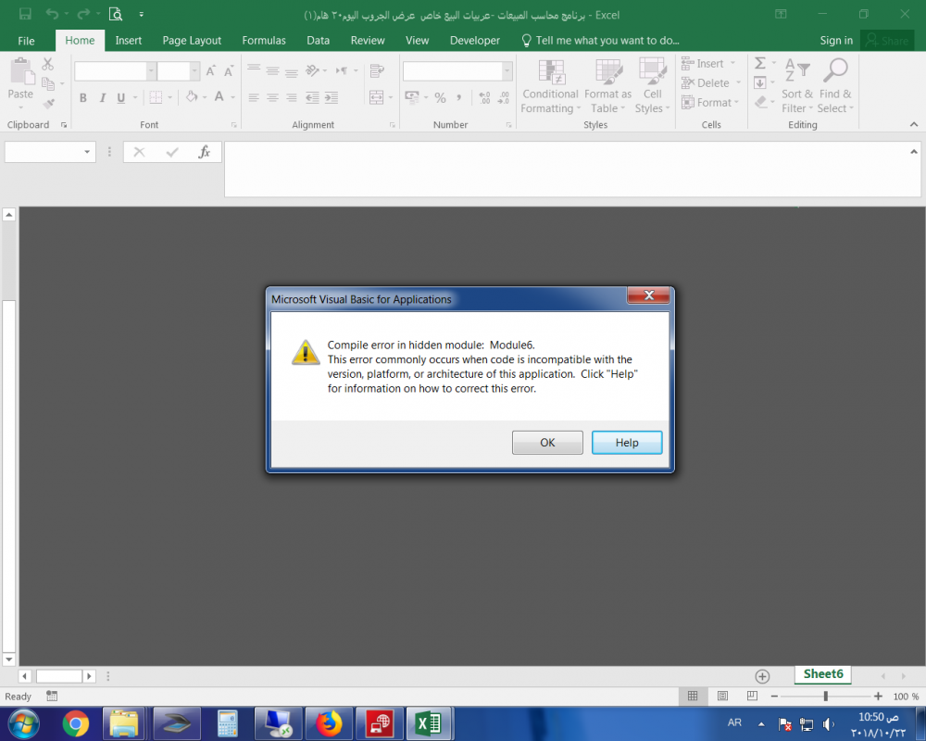Toggle Bold formatting
This screenshot has height=741, width=926.
coord(83,98)
